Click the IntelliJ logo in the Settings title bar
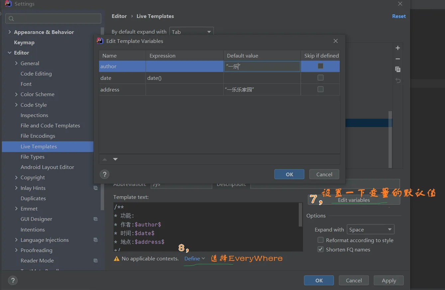This screenshot has width=445, height=290. pyautogui.click(x=8, y=4)
